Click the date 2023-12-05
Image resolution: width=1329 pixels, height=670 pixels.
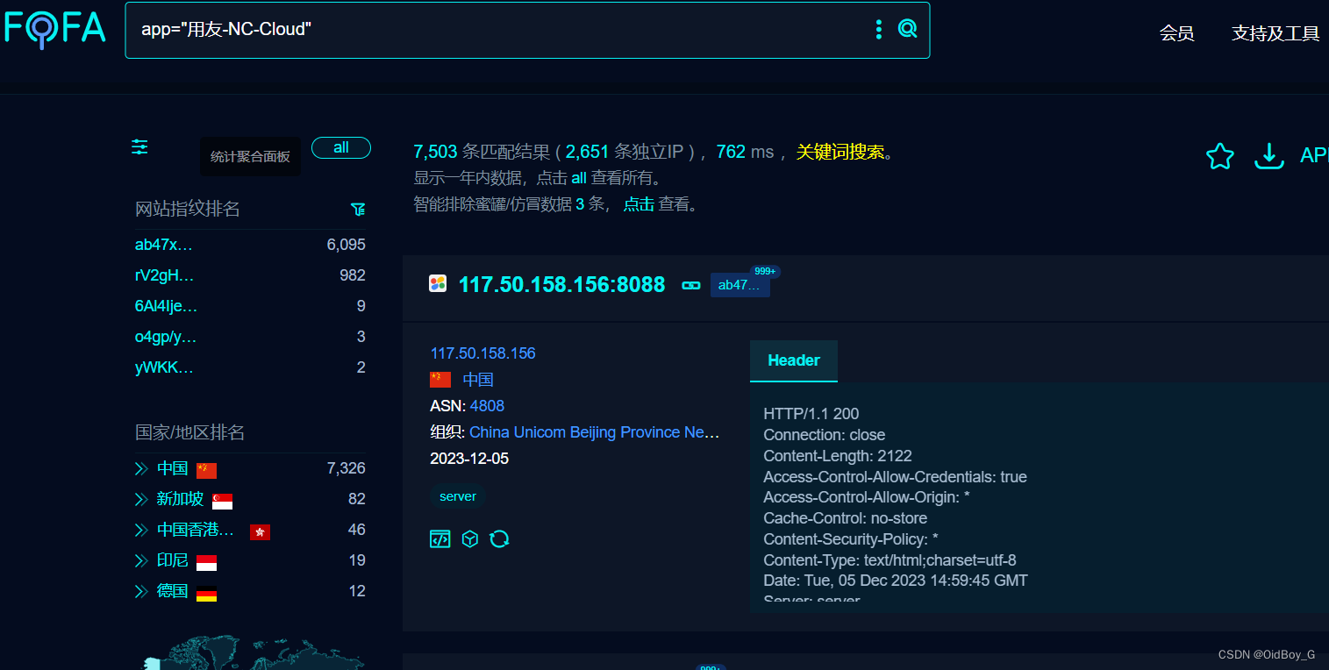469,459
